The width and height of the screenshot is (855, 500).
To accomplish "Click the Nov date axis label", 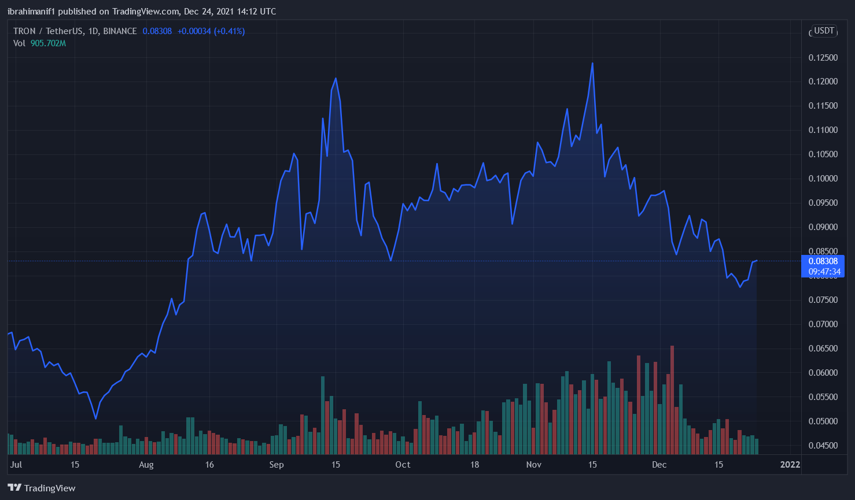I will tap(534, 465).
